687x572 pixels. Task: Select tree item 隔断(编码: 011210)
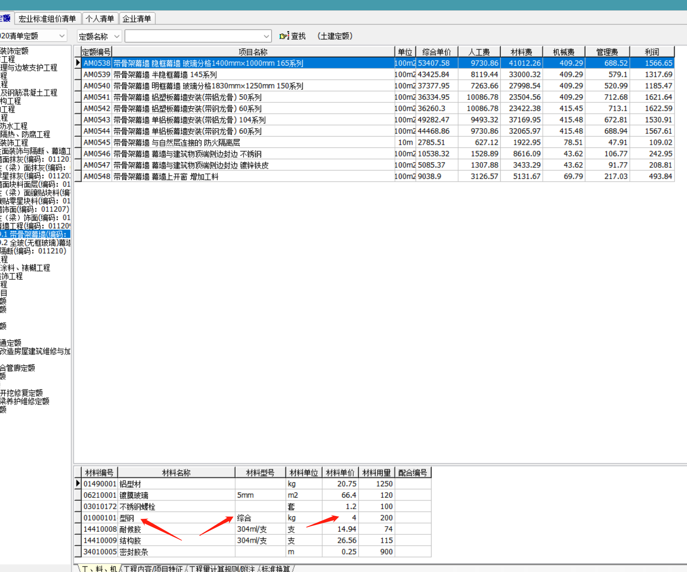[33, 251]
